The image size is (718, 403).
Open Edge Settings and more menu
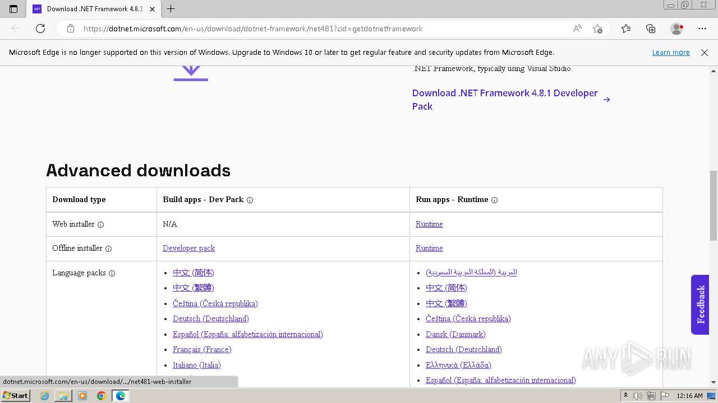[702, 29]
